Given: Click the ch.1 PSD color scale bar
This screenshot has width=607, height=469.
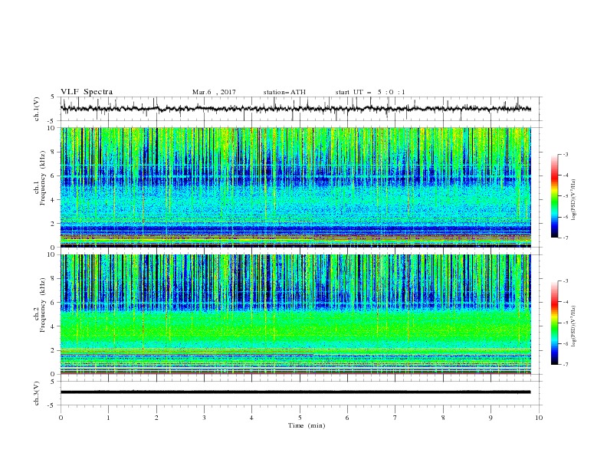Looking at the screenshot, I should coord(554,196).
